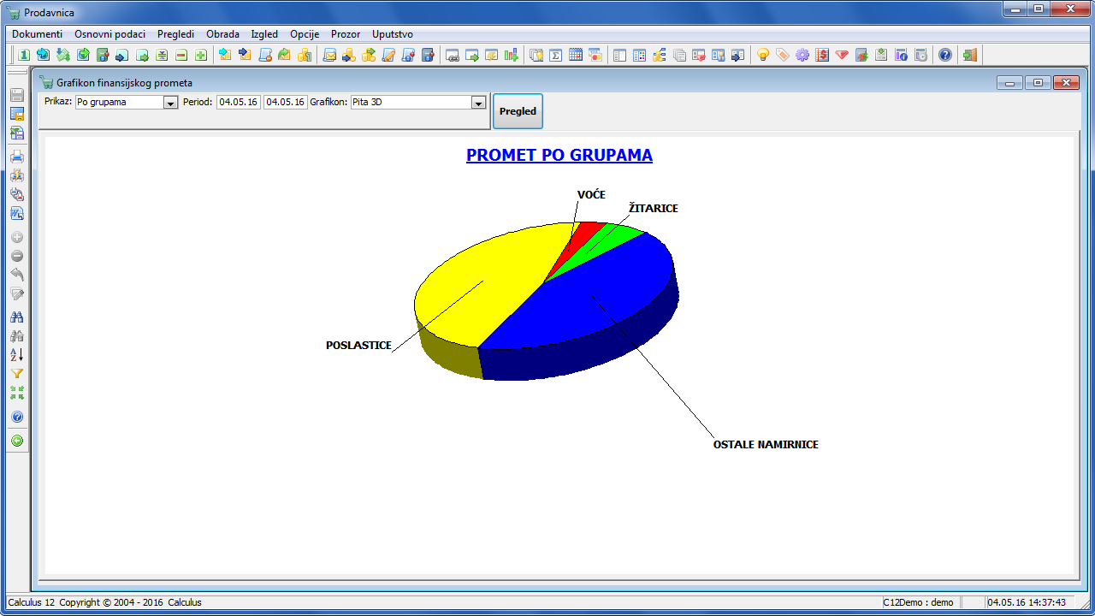This screenshot has height=616, width=1095.
Task: Click the A-Z sort icon in sidebar
Action: click(x=16, y=354)
